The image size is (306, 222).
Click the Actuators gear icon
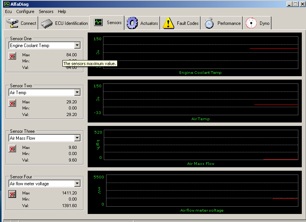pos(133,23)
